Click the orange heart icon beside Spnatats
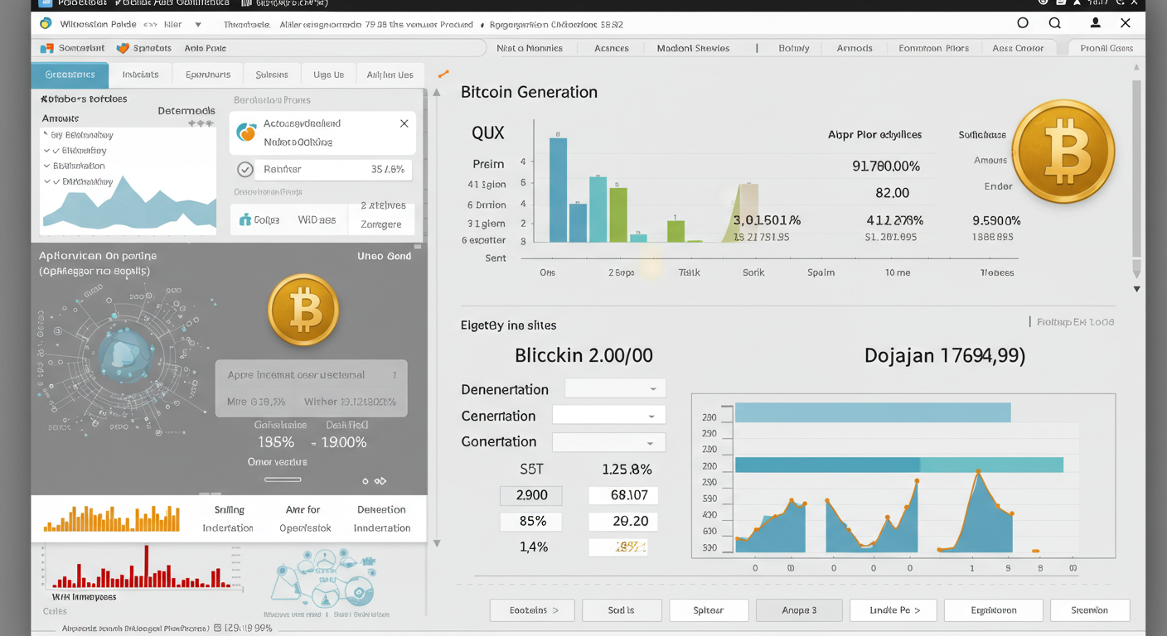Screen dimensions: 1167x636 point(123,48)
